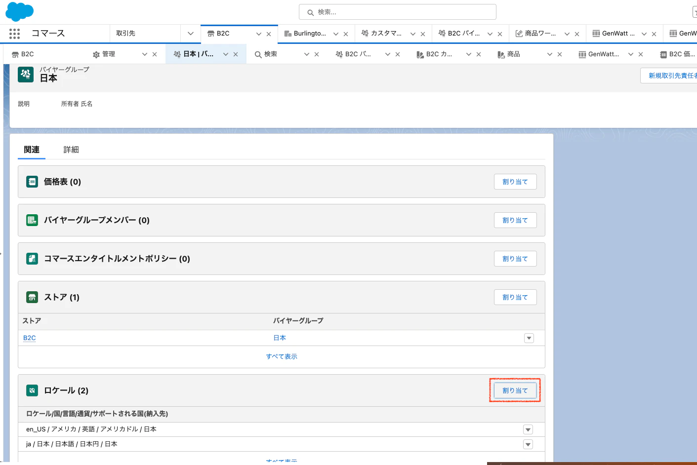Screen dimensions: 697x465
Task: Close the GenWatt... subtab
Action: click(x=641, y=54)
